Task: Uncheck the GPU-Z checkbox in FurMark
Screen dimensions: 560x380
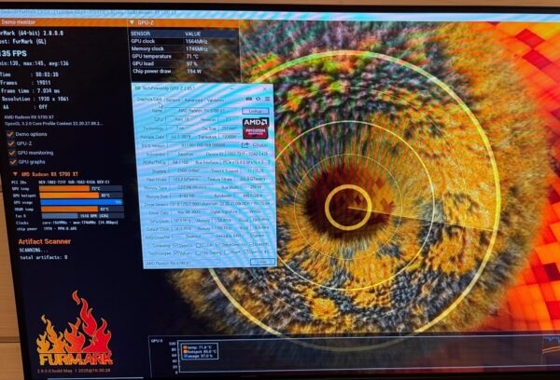Action: click(x=11, y=143)
